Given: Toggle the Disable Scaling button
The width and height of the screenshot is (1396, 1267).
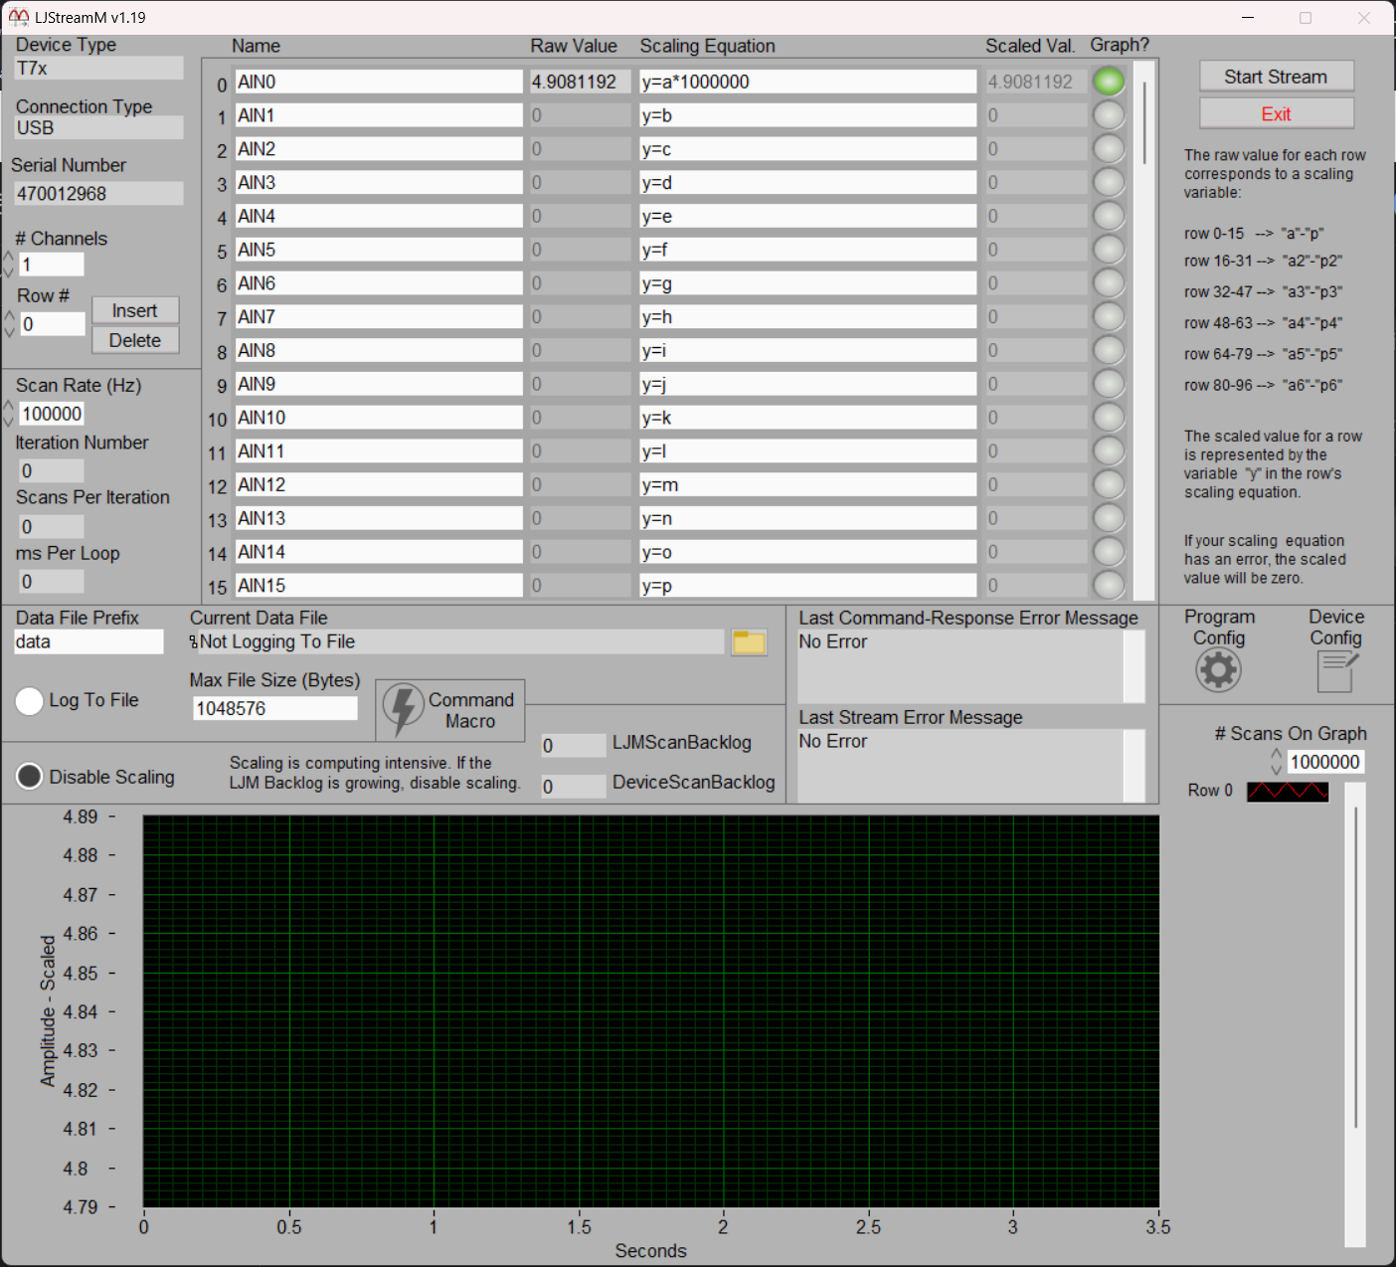Looking at the screenshot, I should point(30,777).
